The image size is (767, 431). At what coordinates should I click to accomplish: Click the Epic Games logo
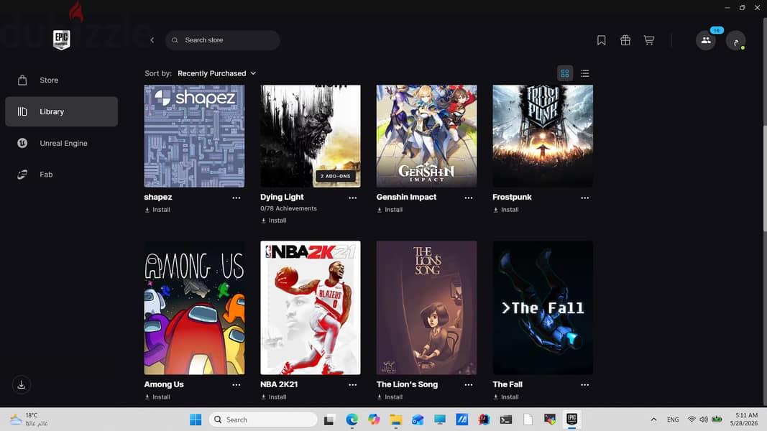(x=61, y=40)
